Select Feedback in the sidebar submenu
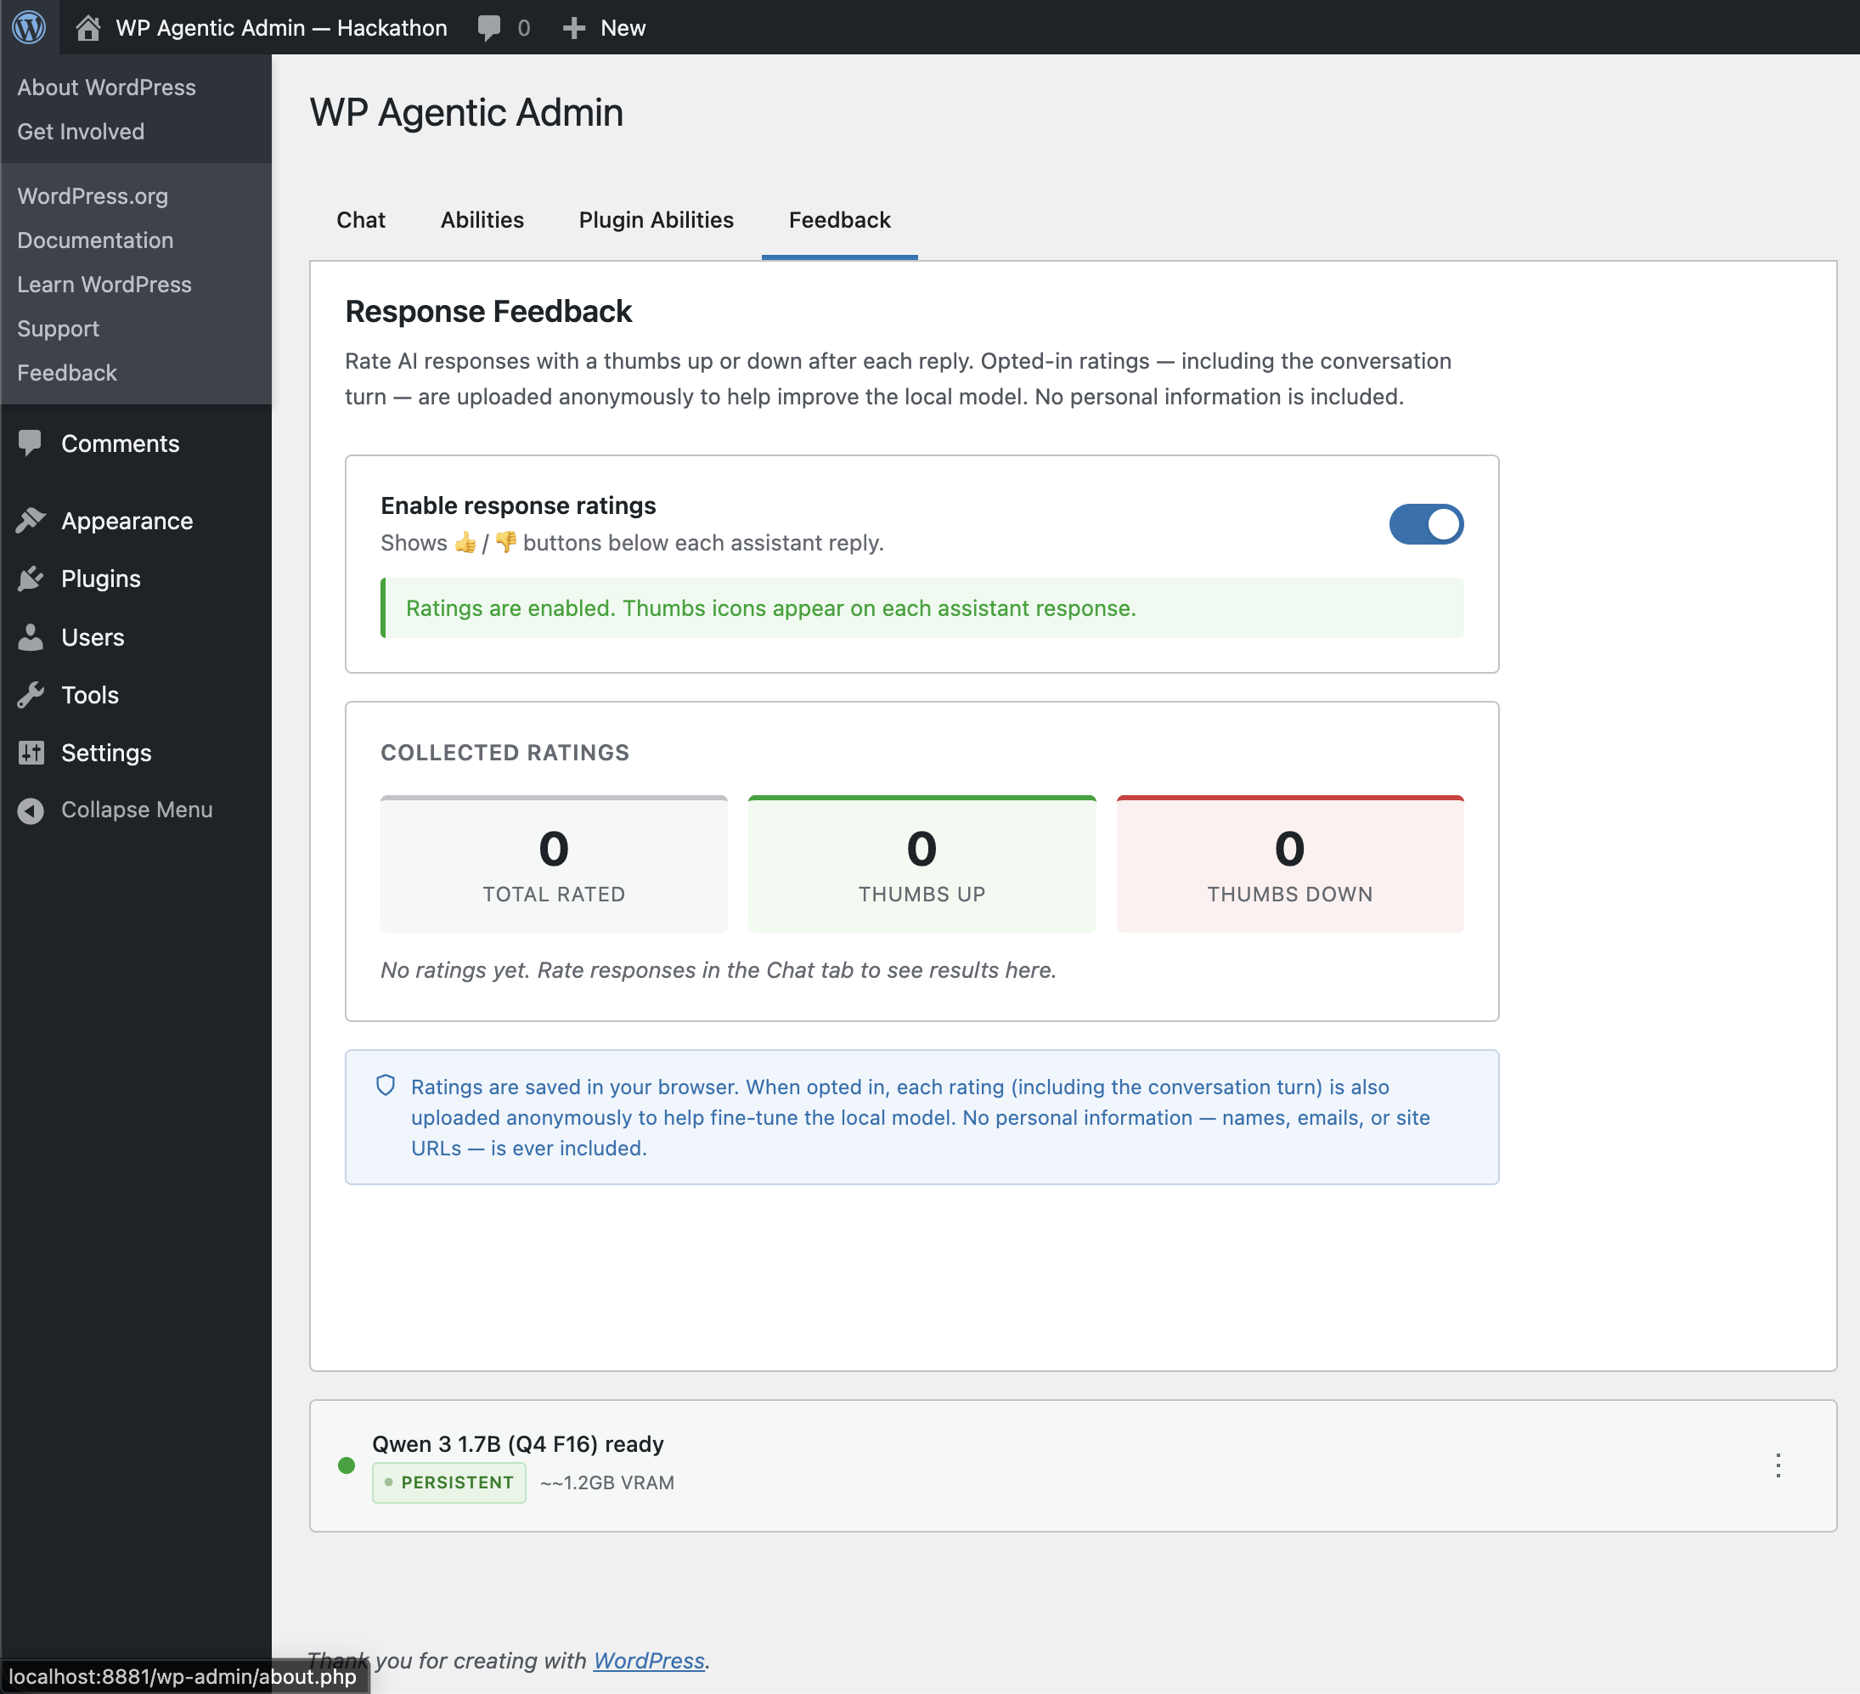Screen dimensions: 1860x1694 click(66, 373)
